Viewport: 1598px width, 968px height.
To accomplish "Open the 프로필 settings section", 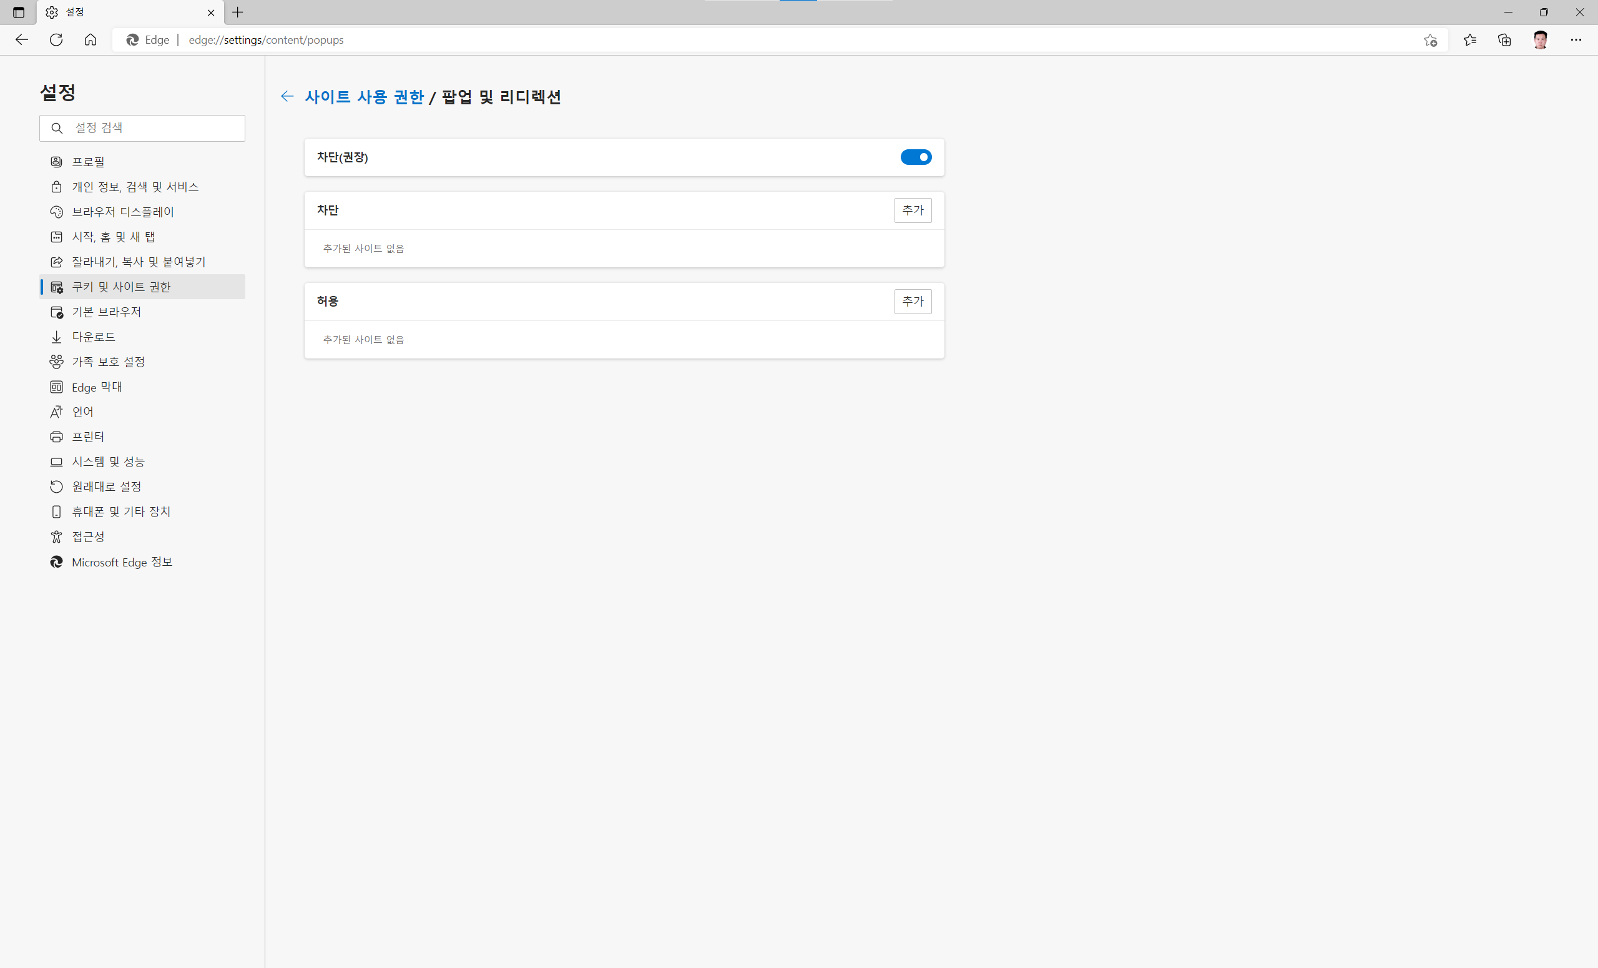I will point(88,162).
